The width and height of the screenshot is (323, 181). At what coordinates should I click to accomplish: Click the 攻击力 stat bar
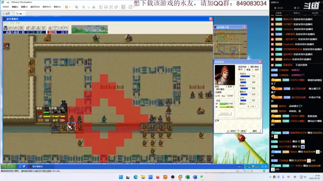245,76
